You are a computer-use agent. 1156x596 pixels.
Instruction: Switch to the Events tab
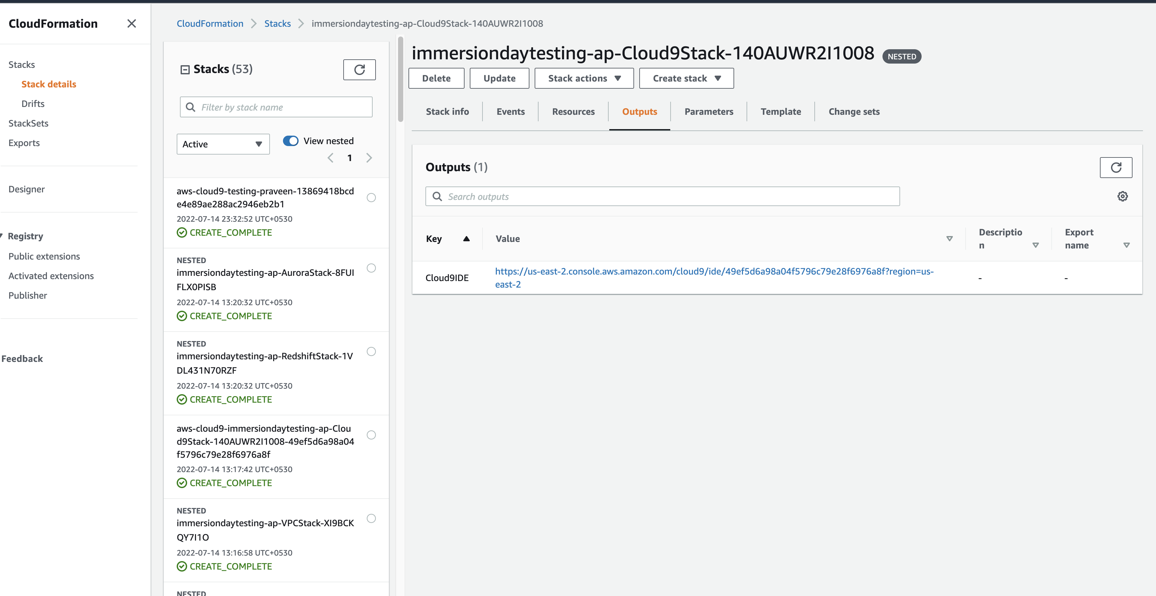pos(510,112)
